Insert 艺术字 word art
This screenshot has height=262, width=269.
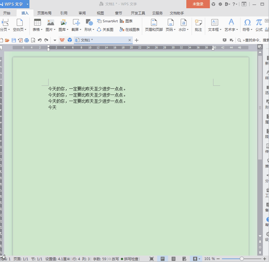point(231,25)
